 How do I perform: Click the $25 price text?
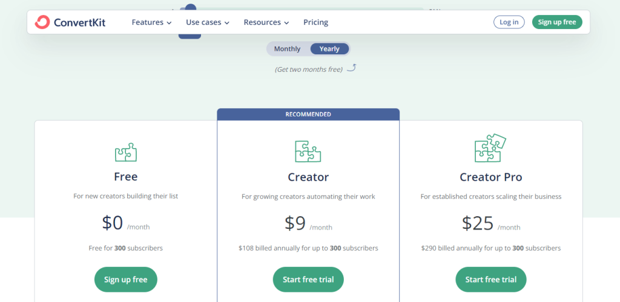point(478,223)
